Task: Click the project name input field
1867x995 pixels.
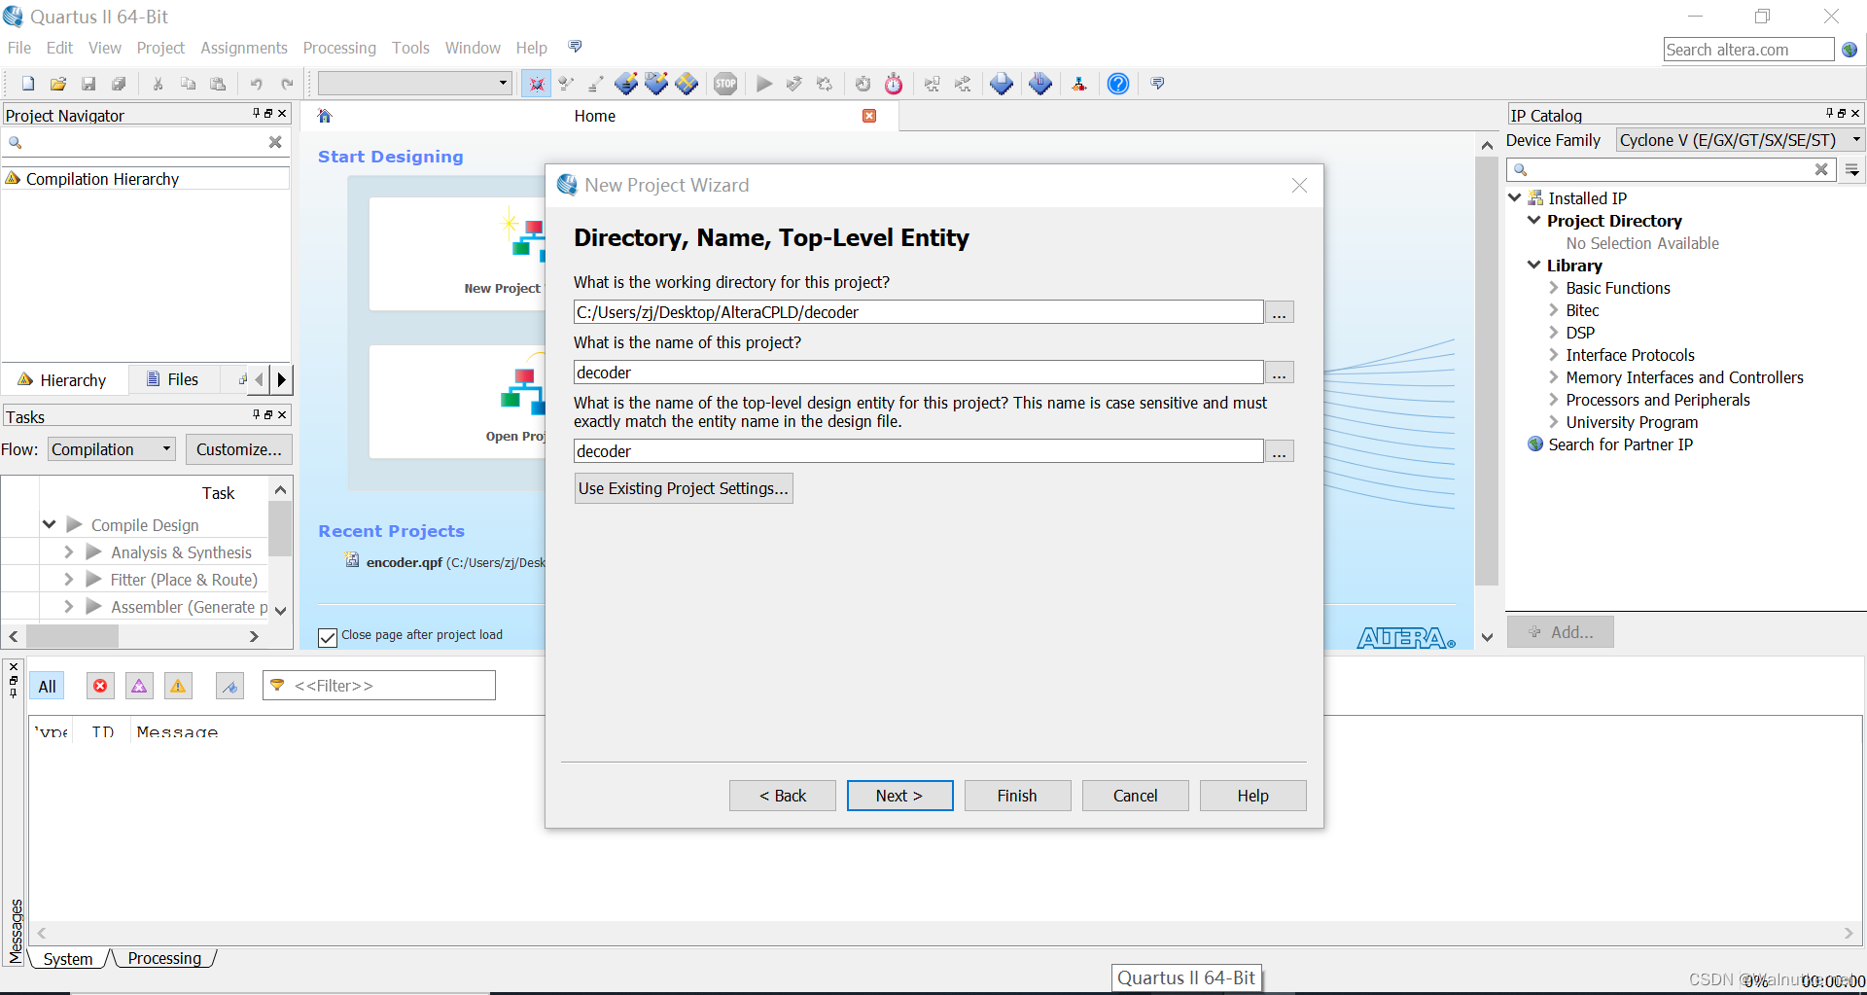Action: click(x=918, y=373)
